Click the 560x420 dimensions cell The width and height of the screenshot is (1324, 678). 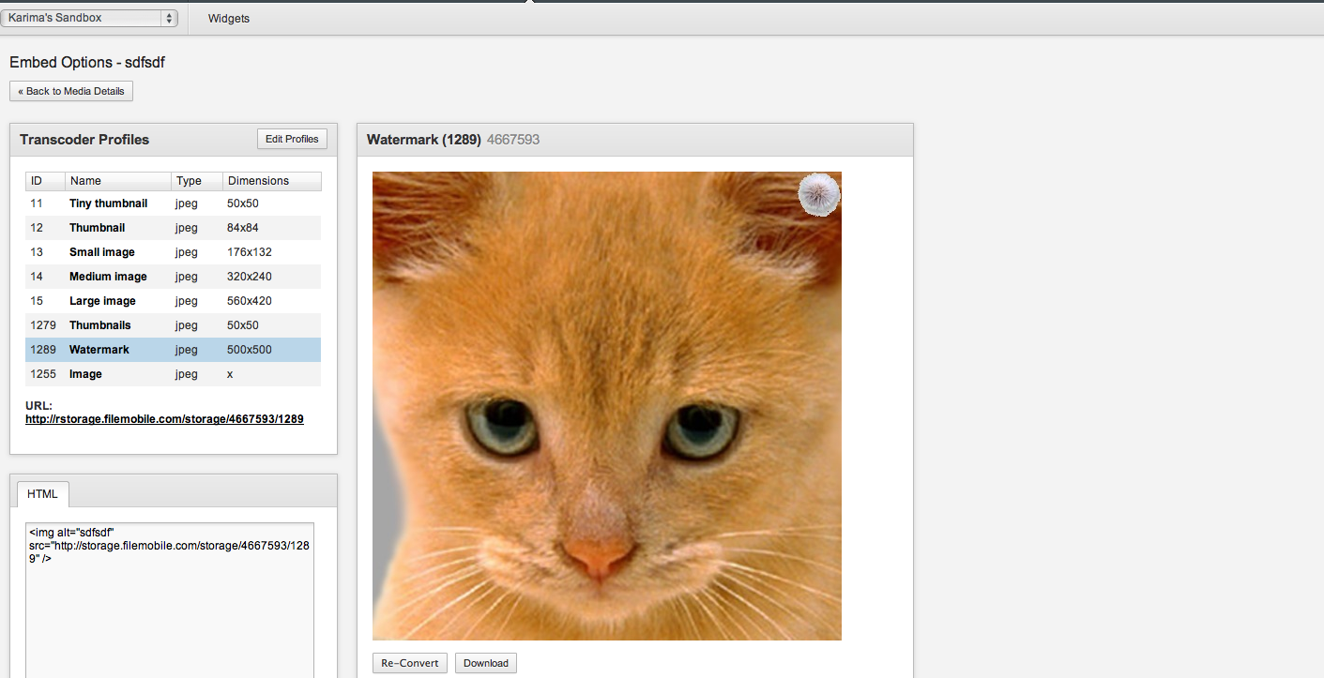click(x=250, y=301)
